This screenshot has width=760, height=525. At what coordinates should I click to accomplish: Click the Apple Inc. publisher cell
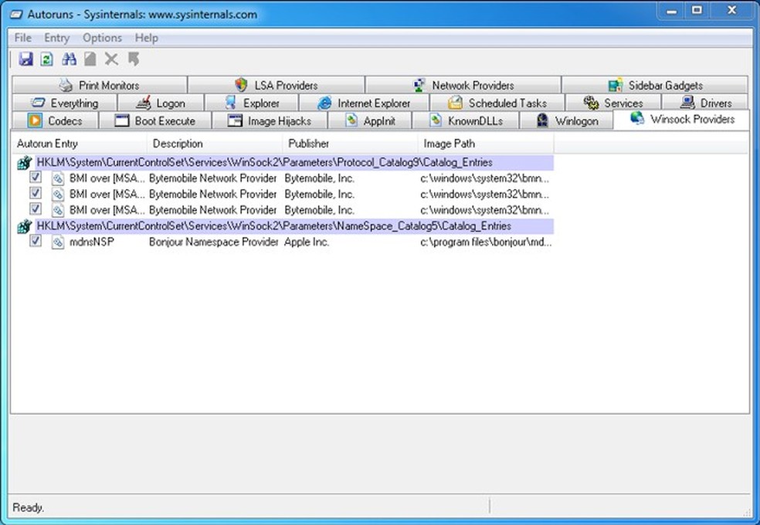pos(307,242)
